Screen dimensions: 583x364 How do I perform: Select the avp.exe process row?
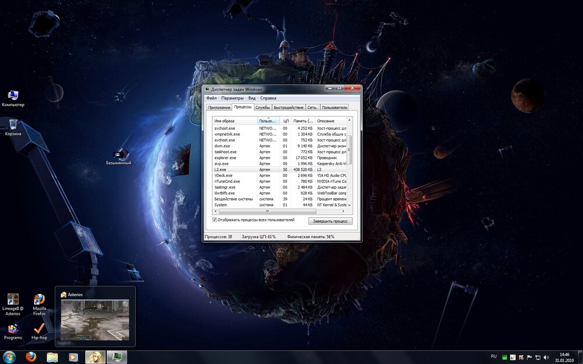280,164
